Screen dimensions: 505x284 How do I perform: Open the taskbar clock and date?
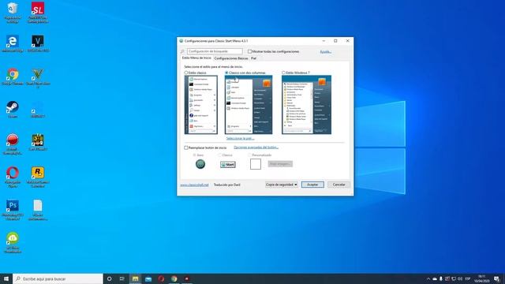pyautogui.click(x=482, y=278)
